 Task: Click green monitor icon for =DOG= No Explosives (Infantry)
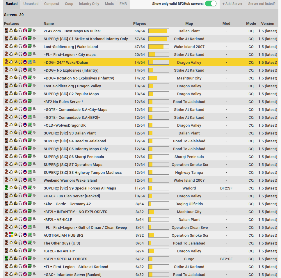point(30,70)
